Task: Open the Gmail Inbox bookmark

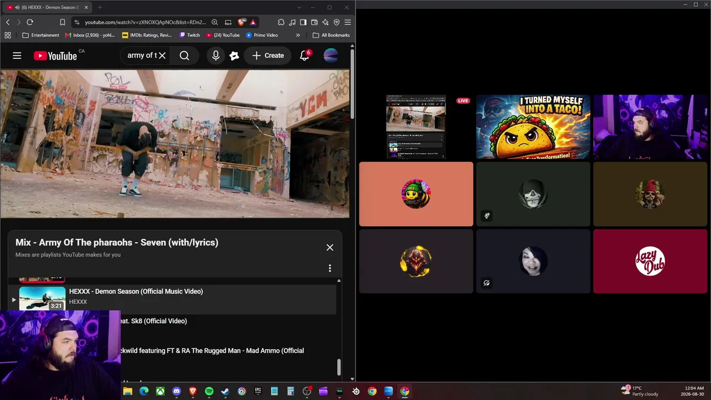Action: click(x=90, y=35)
